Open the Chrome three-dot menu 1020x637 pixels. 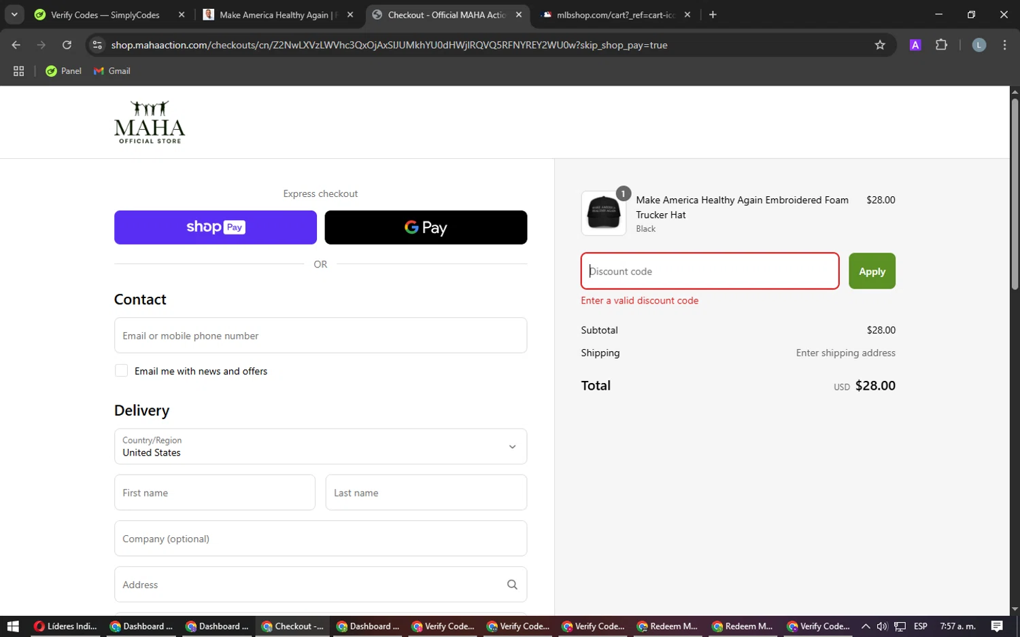1004,45
